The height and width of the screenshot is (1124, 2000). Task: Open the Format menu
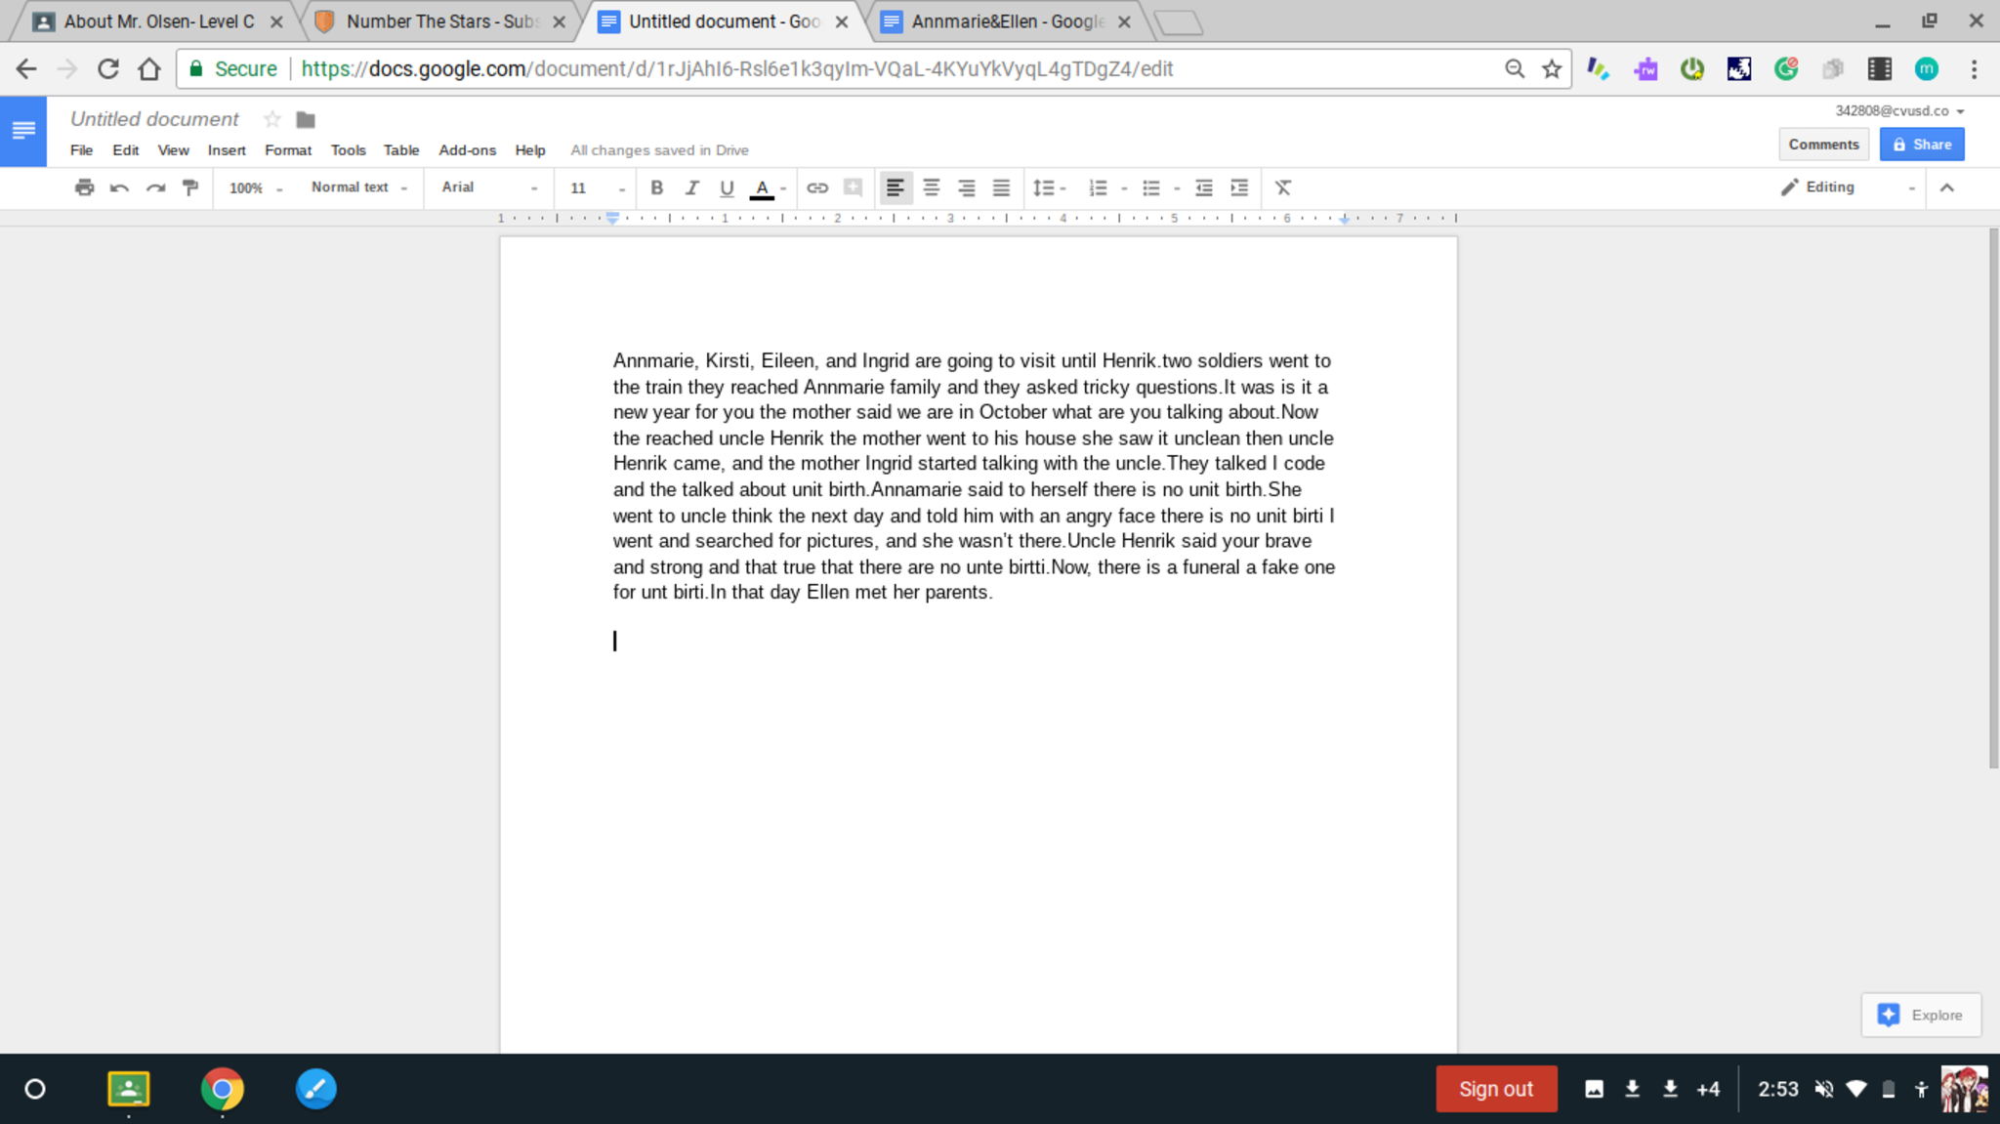coord(287,150)
